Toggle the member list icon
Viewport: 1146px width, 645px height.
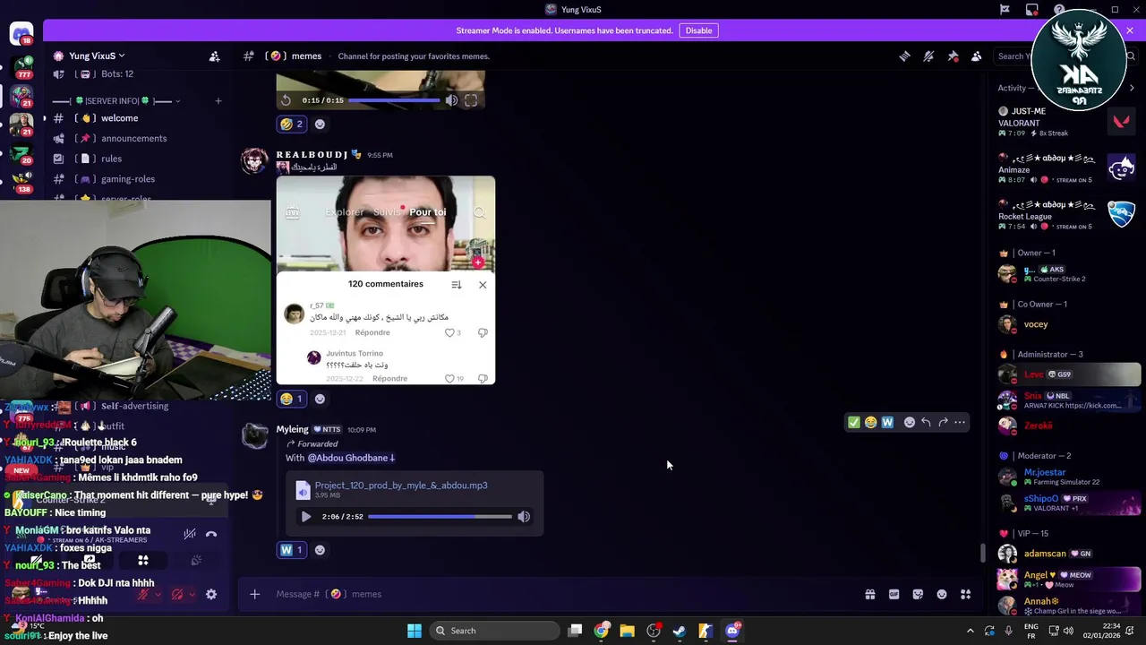point(977,56)
